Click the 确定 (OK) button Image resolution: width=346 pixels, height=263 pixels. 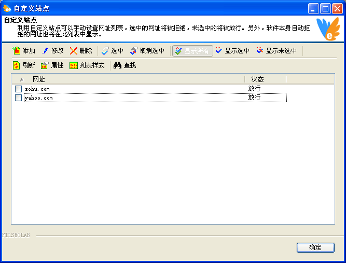315,247
